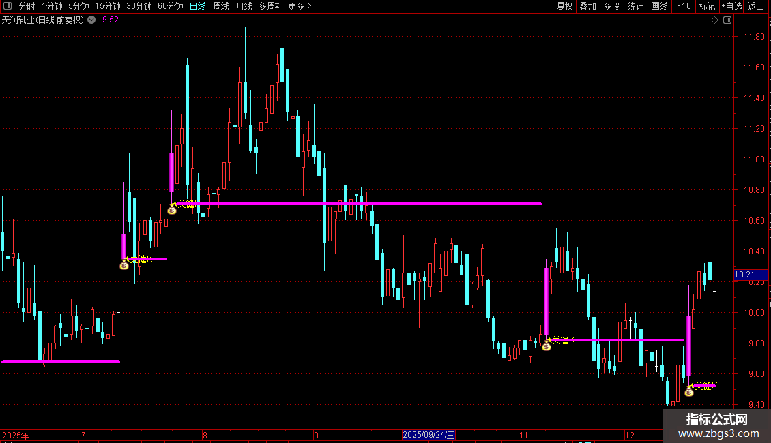The image size is (771, 443).
Task: Open the 多周期 multi-period view
Action: 270,6
